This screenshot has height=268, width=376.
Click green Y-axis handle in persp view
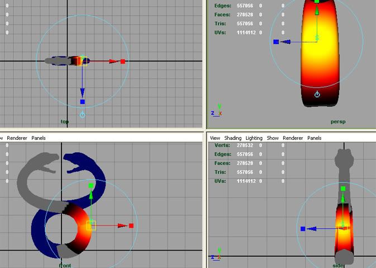(x=317, y=2)
